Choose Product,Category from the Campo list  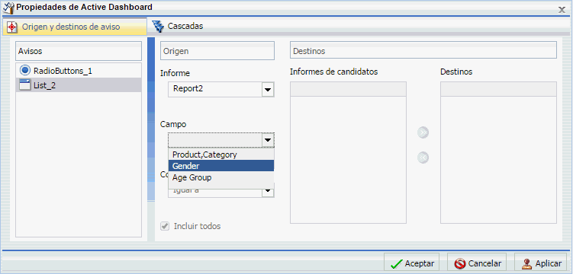[221, 155]
